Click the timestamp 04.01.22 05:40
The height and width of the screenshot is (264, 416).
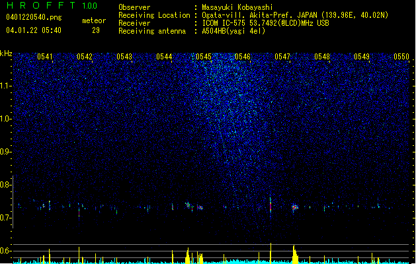[x=34, y=30]
